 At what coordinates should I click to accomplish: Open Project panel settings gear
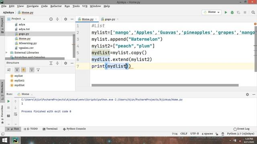click(x=65, y=19)
